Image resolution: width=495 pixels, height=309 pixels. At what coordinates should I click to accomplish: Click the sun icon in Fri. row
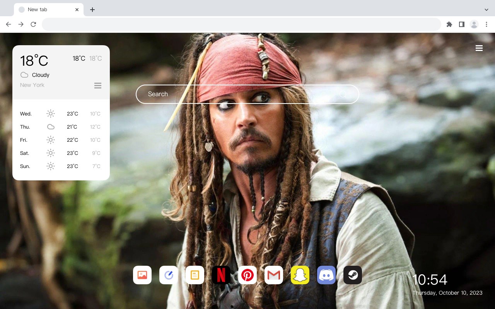pyautogui.click(x=51, y=140)
